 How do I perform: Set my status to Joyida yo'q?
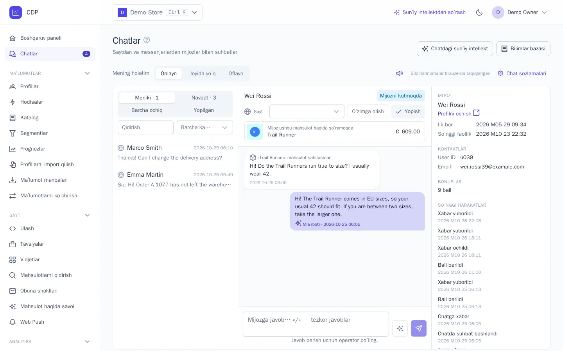203,73
